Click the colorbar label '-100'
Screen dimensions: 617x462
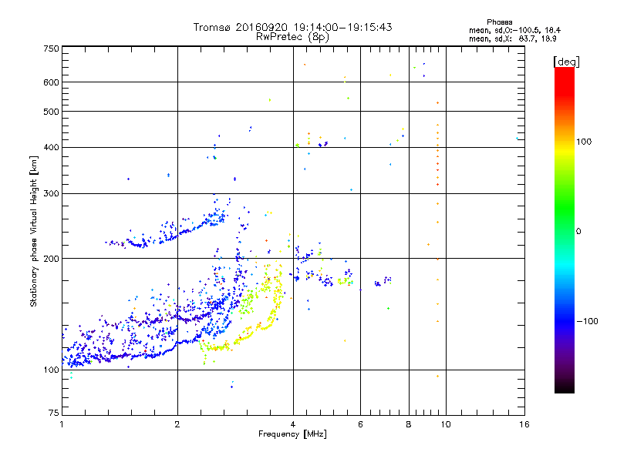pos(587,321)
